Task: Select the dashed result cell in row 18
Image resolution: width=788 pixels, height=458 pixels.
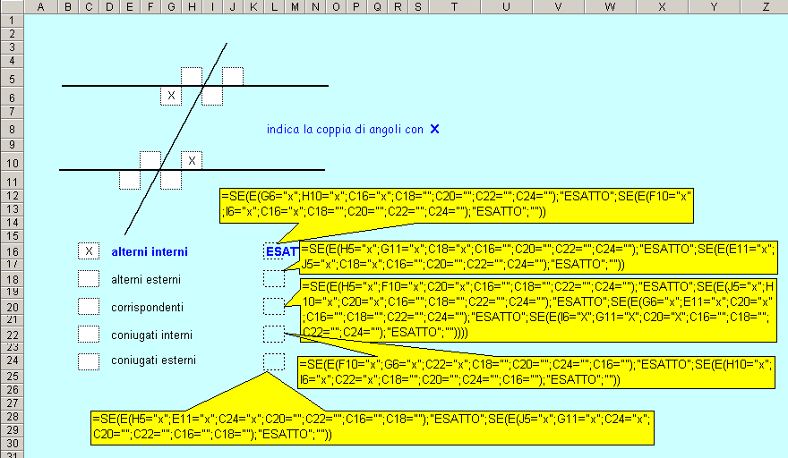Action: click(274, 279)
